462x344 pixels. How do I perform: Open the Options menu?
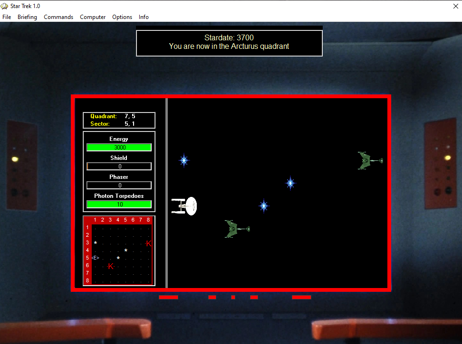(x=122, y=17)
